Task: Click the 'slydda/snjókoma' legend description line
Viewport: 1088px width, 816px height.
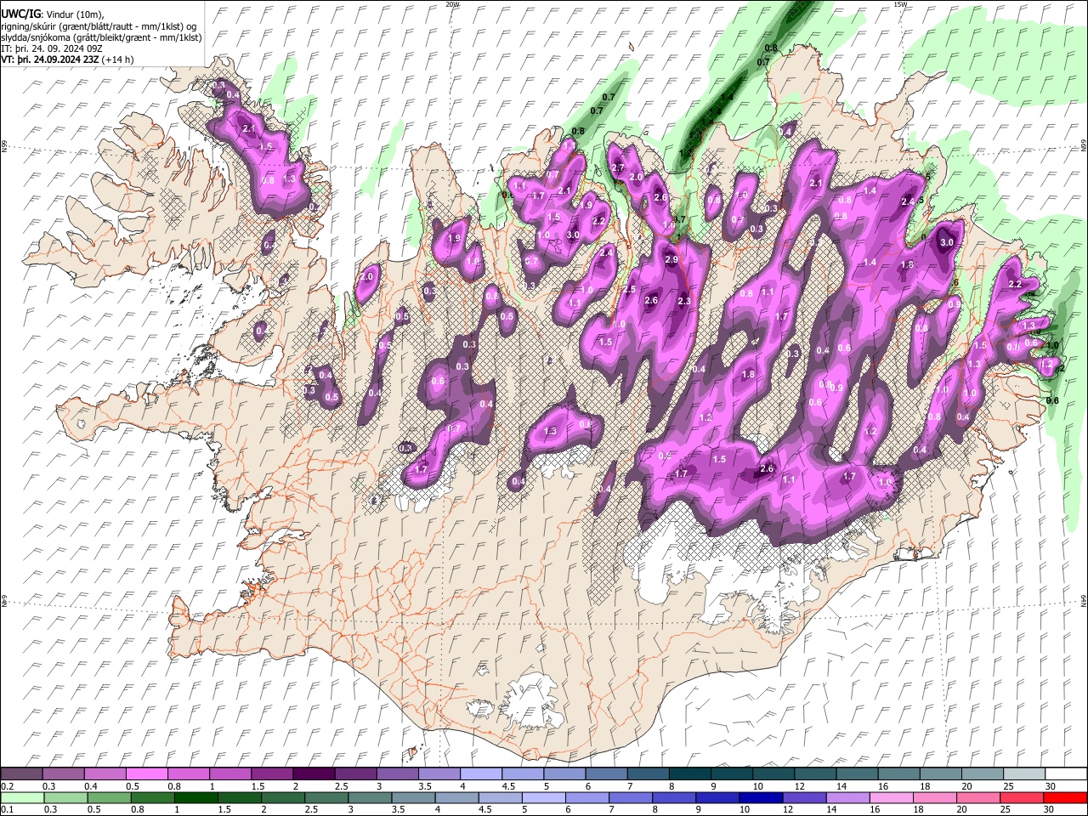Action: tap(100, 37)
